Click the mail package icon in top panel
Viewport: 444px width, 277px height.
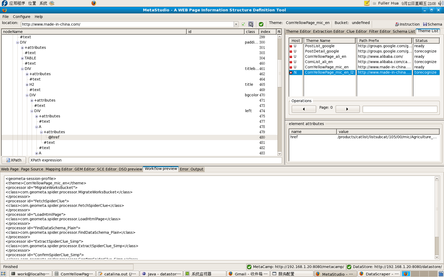[52, 3]
